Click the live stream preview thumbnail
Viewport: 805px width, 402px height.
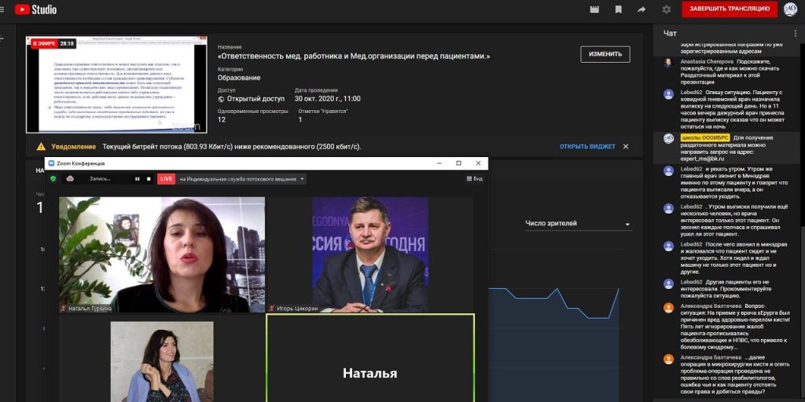[116, 84]
